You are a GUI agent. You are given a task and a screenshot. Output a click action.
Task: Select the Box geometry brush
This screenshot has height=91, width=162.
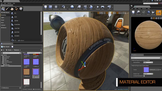15,13
